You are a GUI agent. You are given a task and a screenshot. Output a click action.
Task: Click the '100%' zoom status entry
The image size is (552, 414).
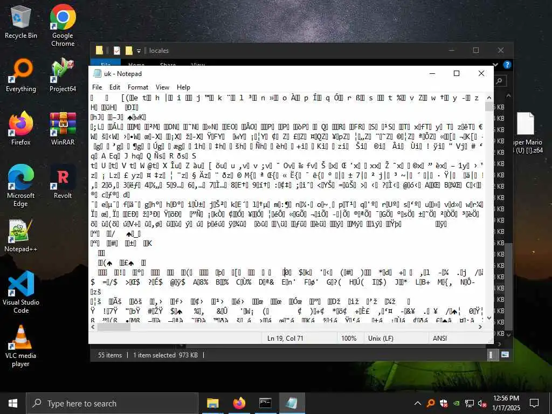coord(349,339)
